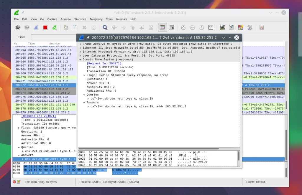Open the Edit coloring rules icon
302x195 pixels.
pyautogui.click(x=241, y=27)
